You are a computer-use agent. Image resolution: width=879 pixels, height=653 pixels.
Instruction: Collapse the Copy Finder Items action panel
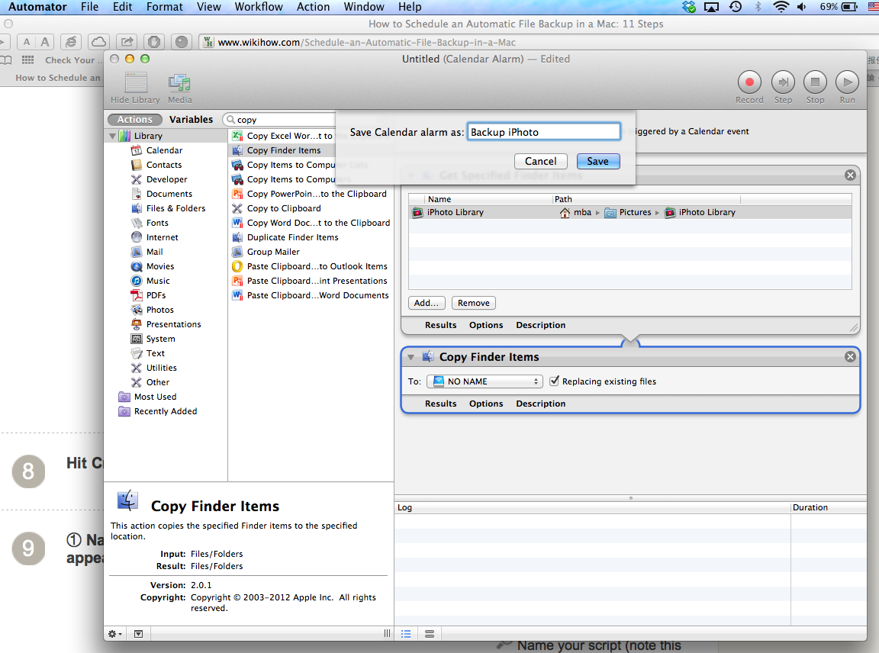click(x=411, y=357)
